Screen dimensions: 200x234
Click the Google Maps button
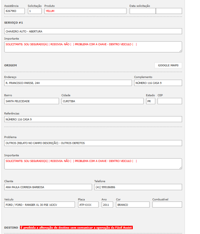[x=168, y=65]
